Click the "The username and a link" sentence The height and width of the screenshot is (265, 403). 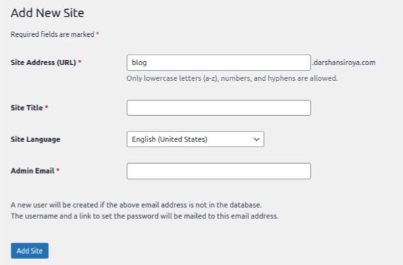144,216
